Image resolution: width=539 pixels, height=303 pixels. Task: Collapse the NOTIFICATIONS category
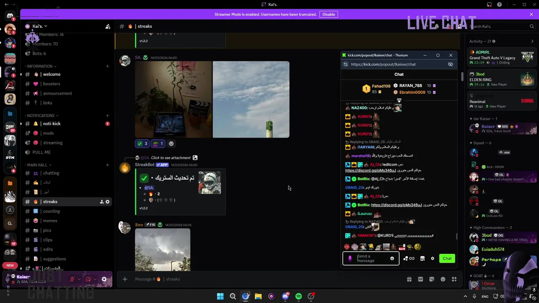point(42,116)
